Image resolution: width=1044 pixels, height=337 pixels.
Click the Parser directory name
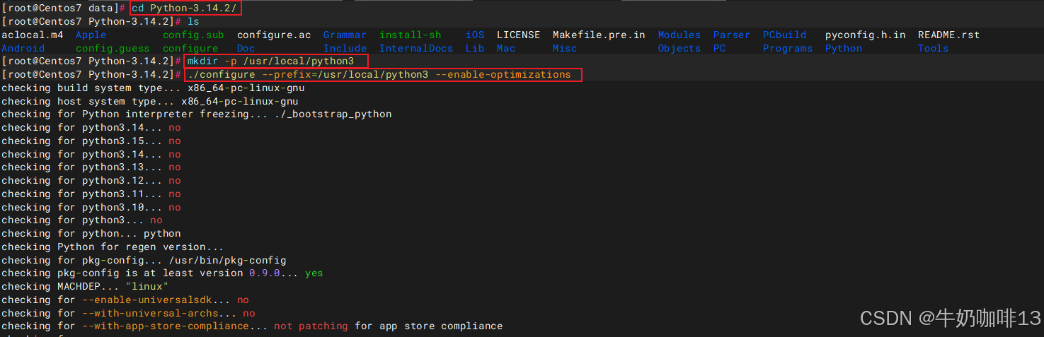(x=732, y=35)
